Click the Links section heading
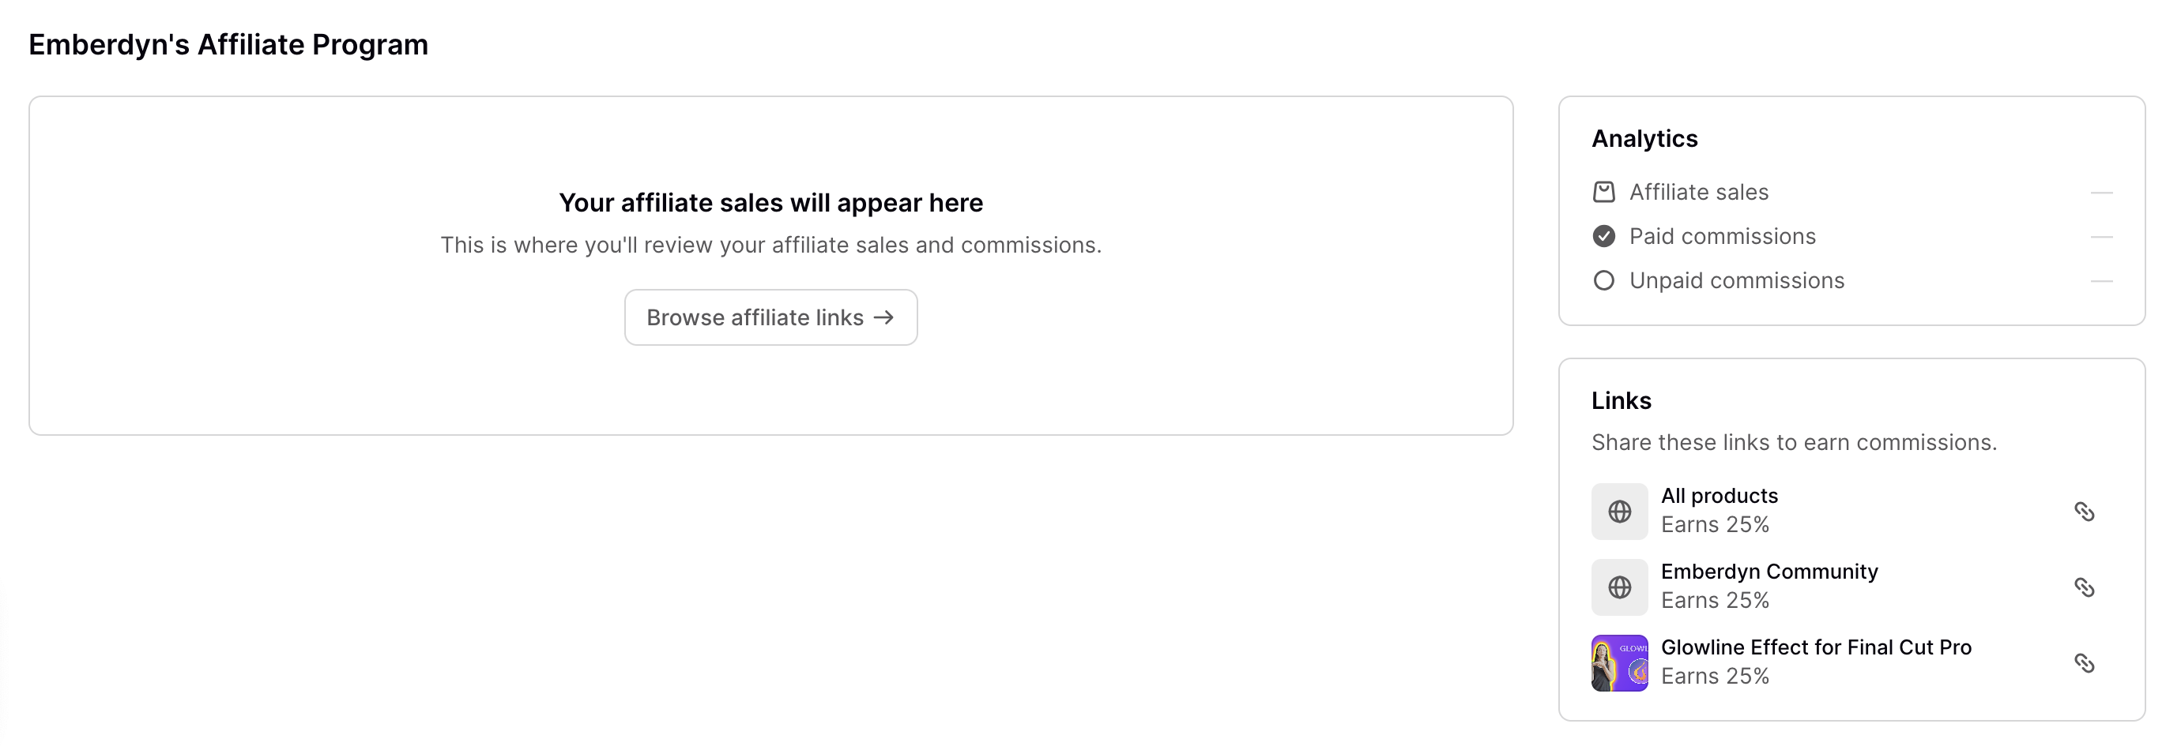 [x=1622, y=400]
